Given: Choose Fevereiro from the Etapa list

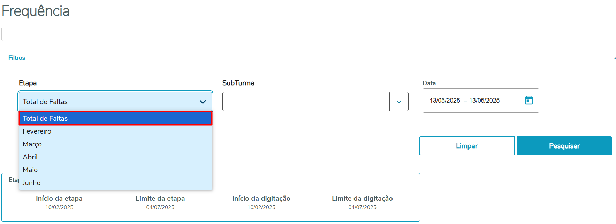Looking at the screenshot, I should click(x=37, y=131).
